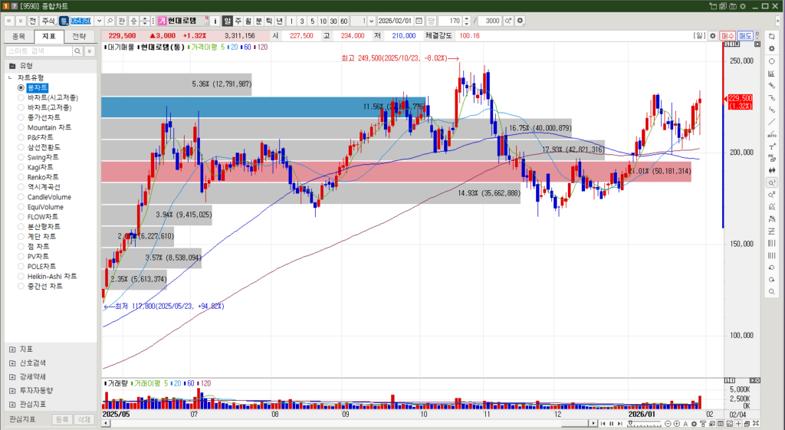
Task: Expand the 투자자동향 section
Action: tap(12, 390)
